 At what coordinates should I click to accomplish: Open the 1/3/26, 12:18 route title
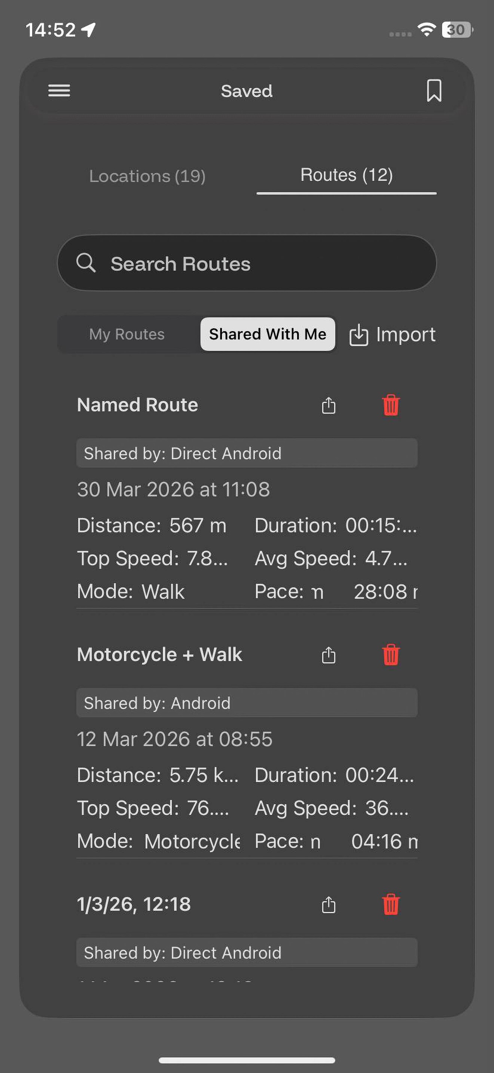134,904
